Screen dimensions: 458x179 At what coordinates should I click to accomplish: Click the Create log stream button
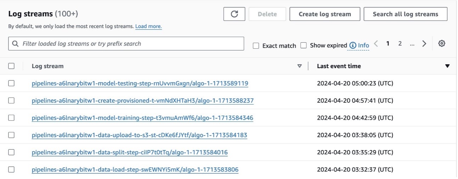tap(325, 14)
